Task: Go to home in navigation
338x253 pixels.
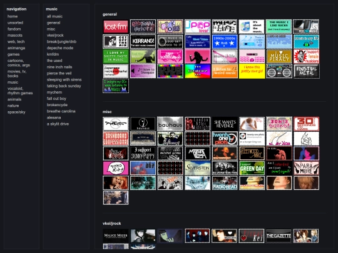Action: click(13, 16)
